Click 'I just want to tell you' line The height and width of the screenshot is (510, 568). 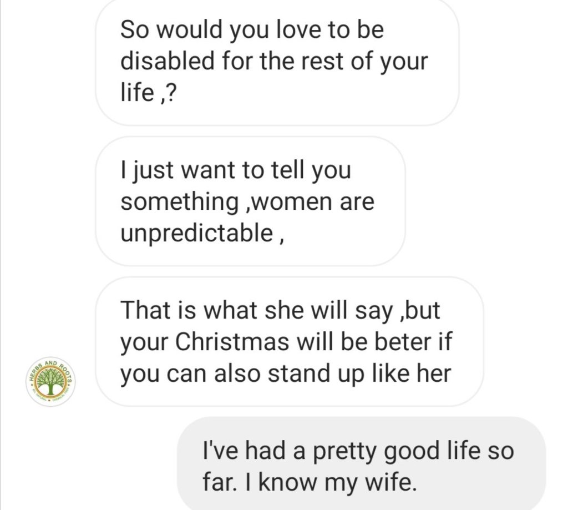(236, 171)
